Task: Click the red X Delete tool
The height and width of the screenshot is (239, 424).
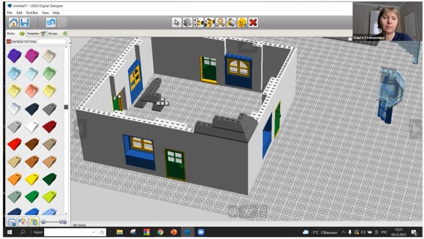Action: (x=253, y=22)
